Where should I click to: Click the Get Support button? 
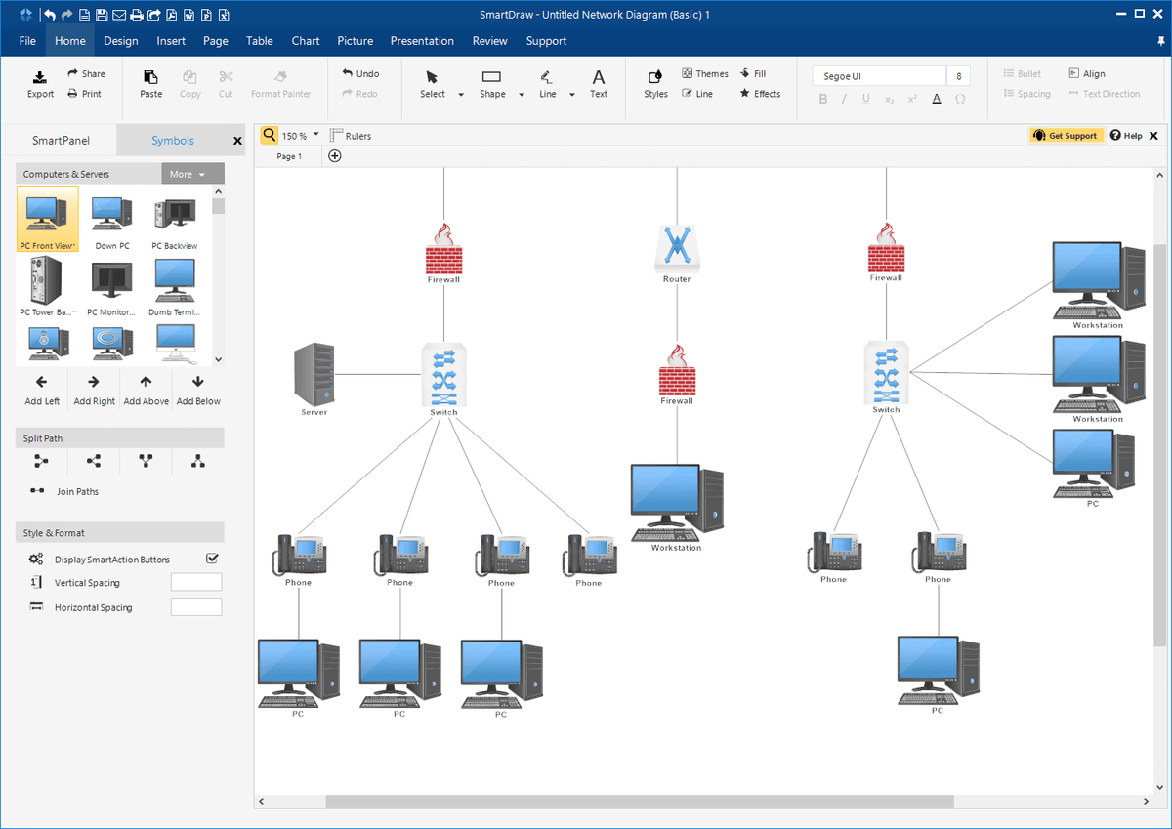pyautogui.click(x=1066, y=136)
